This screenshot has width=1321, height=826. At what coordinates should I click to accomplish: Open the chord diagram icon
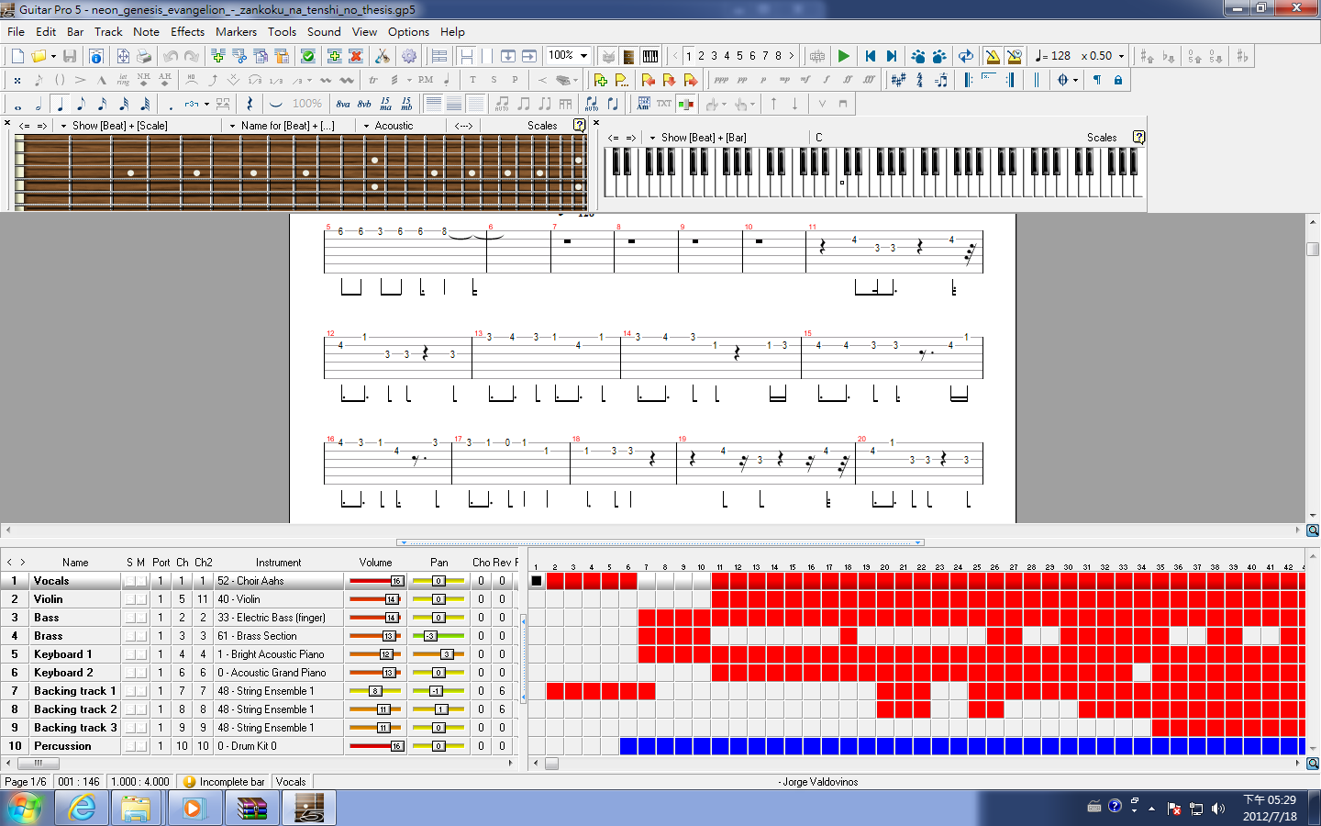(643, 104)
